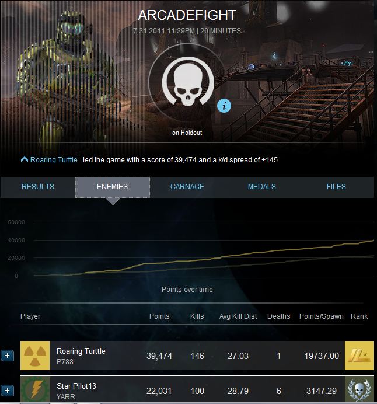Screen dimensions: 377x404
Task: Sort by the Points column header
Action: point(159,316)
